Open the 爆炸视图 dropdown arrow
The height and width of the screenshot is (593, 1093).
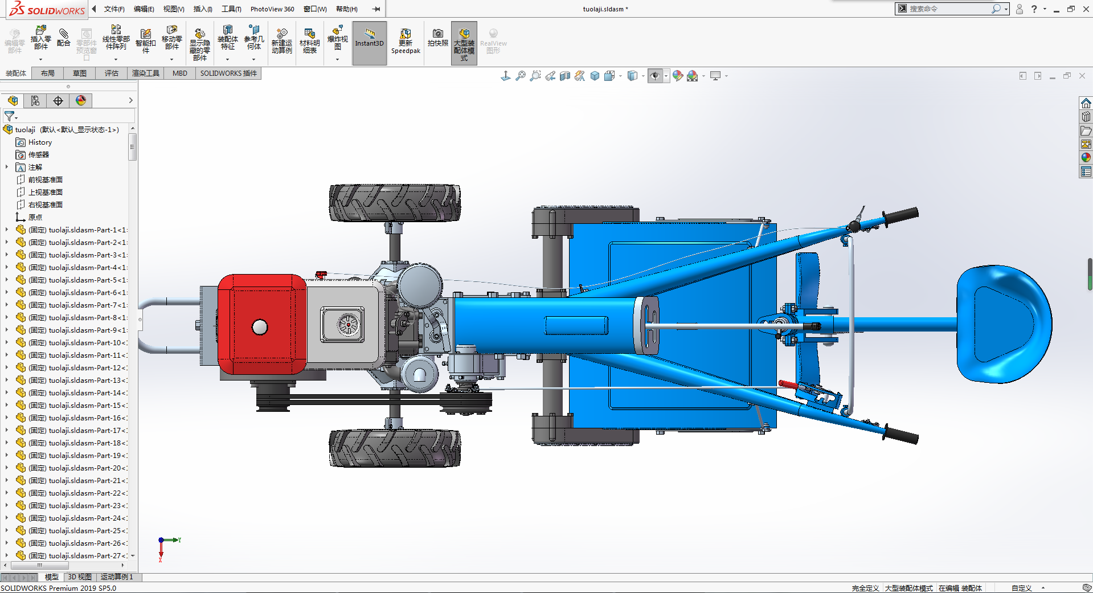tap(337, 59)
